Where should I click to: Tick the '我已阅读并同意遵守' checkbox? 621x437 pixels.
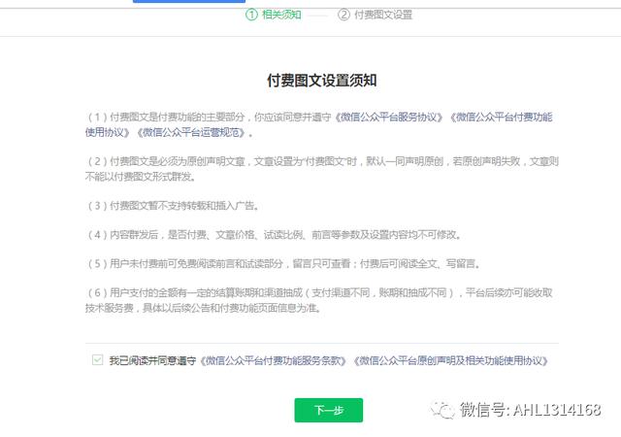coord(97,360)
